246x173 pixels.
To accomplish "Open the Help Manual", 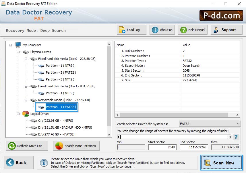I will [193, 30].
